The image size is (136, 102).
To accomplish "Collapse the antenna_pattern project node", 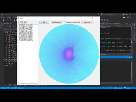I will pyautogui.click(x=5, y=34).
